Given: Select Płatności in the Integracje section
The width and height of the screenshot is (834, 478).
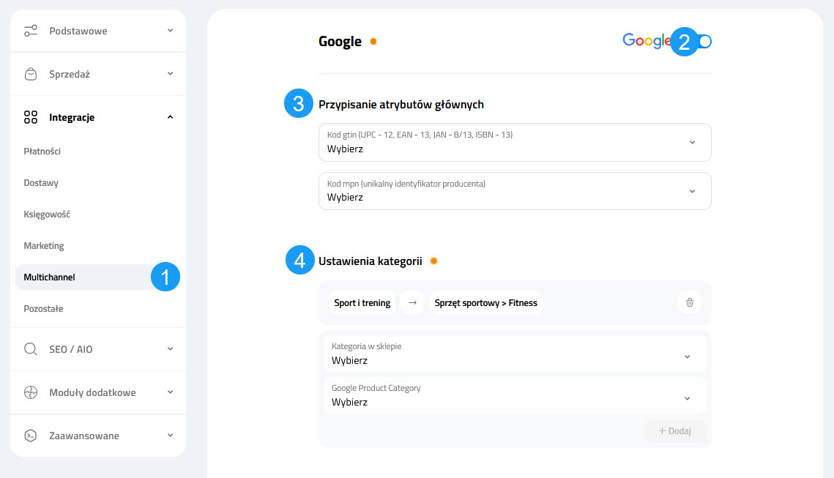Looking at the screenshot, I should (x=43, y=151).
